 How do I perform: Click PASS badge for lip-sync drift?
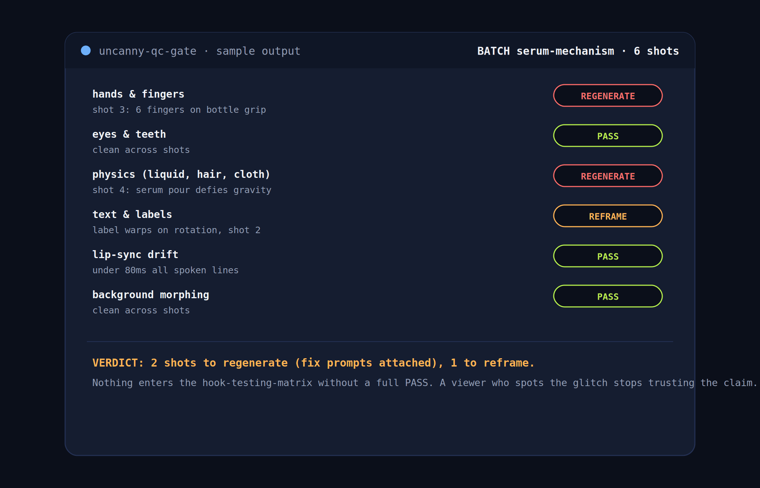[x=608, y=256]
